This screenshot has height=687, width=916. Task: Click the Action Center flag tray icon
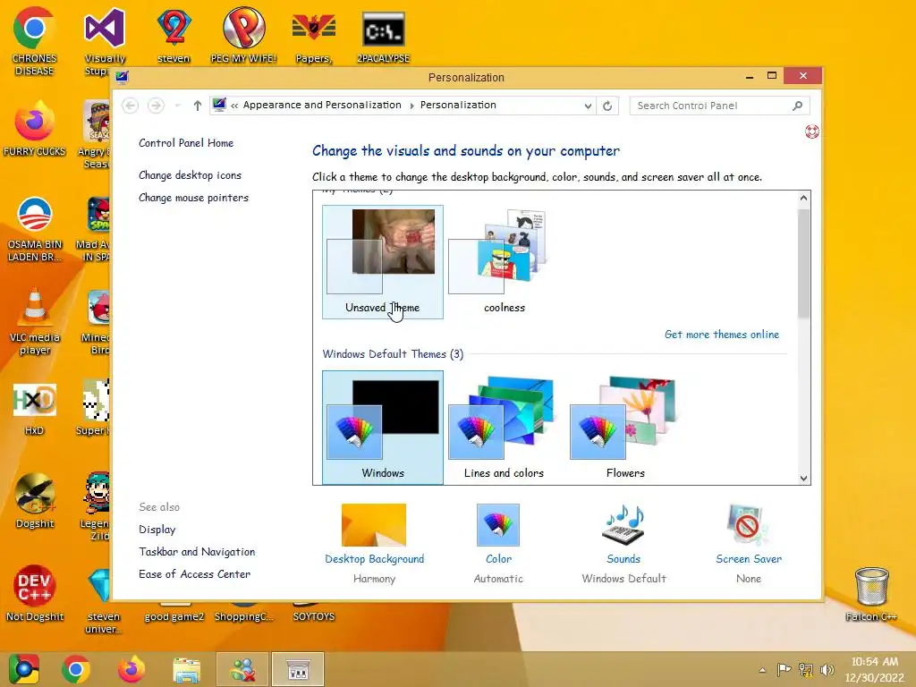pyautogui.click(x=784, y=669)
